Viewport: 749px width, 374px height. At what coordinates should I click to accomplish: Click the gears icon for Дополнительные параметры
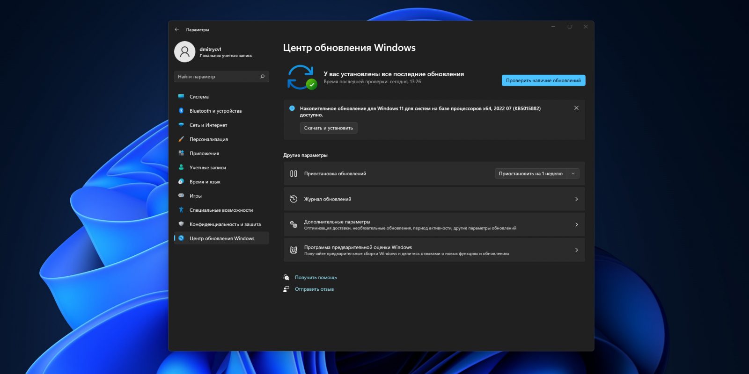[294, 224]
